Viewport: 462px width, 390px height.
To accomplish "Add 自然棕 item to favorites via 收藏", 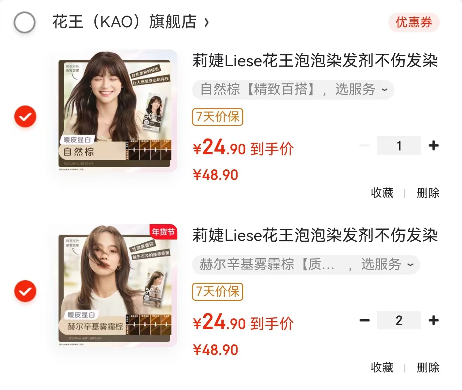I will point(382,193).
